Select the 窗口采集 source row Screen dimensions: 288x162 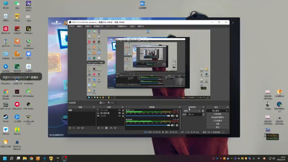[110, 110]
